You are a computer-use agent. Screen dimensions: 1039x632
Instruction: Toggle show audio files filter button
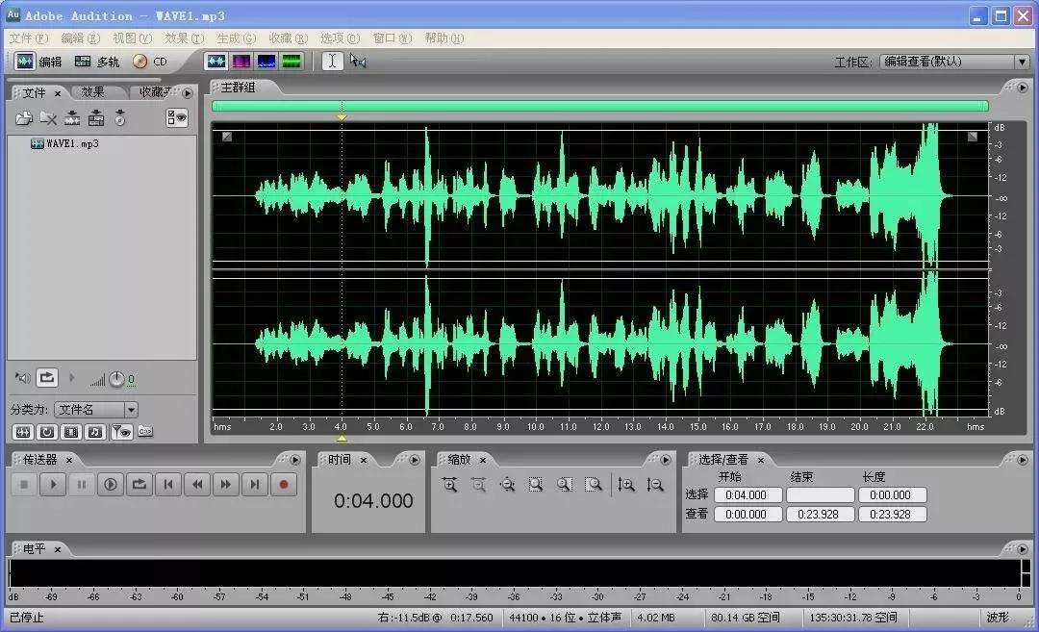tap(22, 432)
